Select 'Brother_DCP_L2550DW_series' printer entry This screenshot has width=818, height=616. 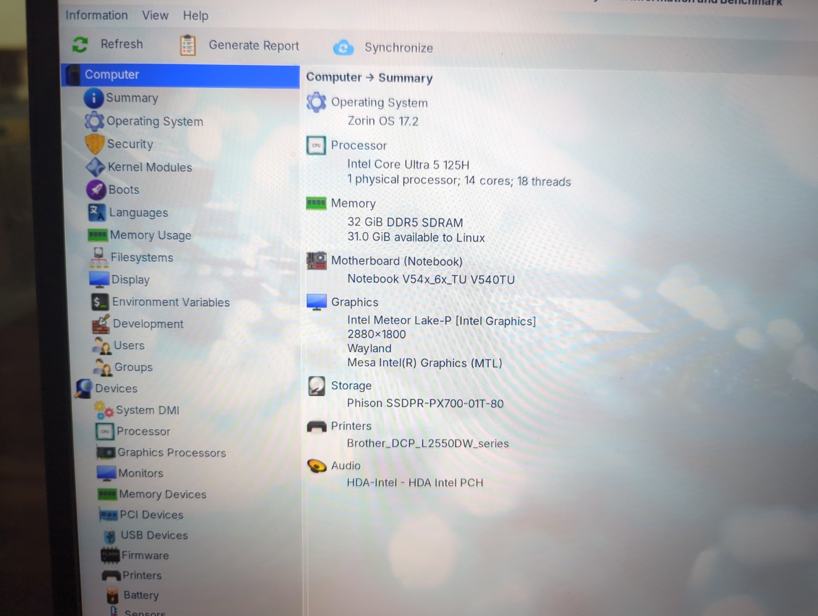coord(428,444)
